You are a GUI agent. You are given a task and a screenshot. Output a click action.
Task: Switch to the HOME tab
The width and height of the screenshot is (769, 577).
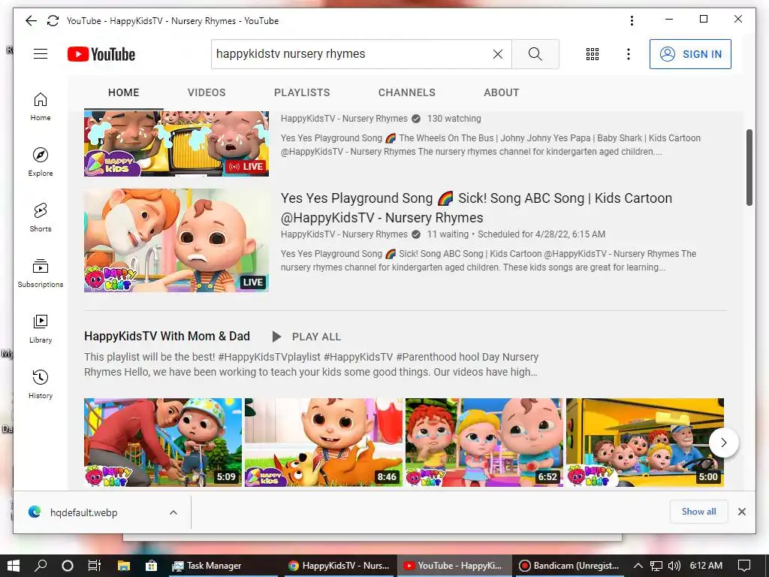tap(124, 92)
